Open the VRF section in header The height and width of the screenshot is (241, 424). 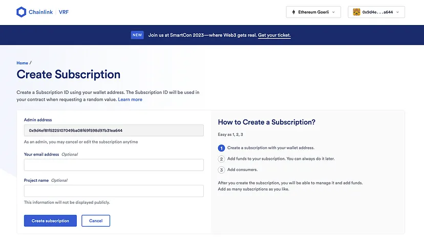click(63, 12)
